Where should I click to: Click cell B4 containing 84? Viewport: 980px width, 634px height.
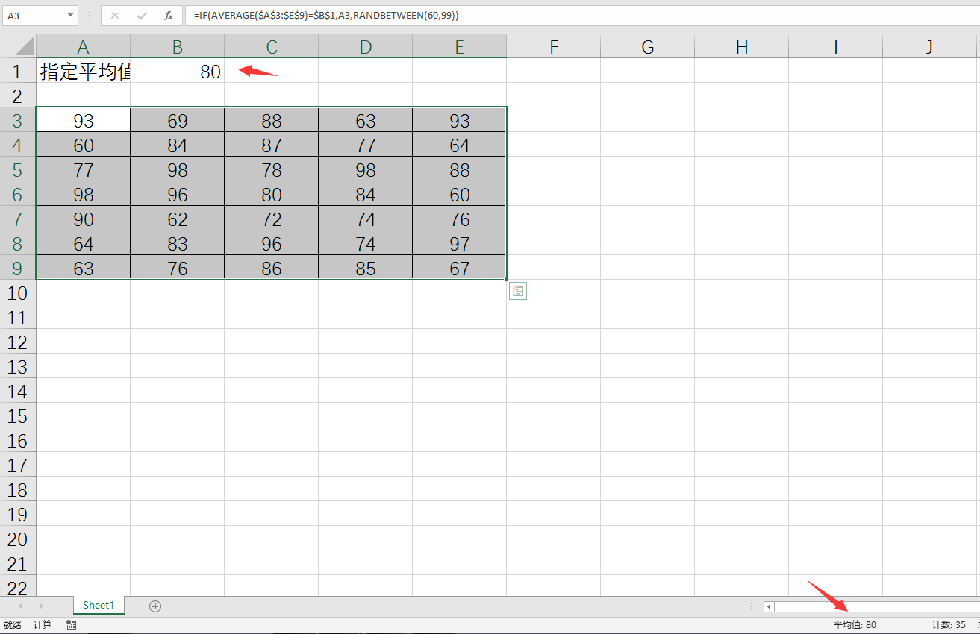point(177,145)
